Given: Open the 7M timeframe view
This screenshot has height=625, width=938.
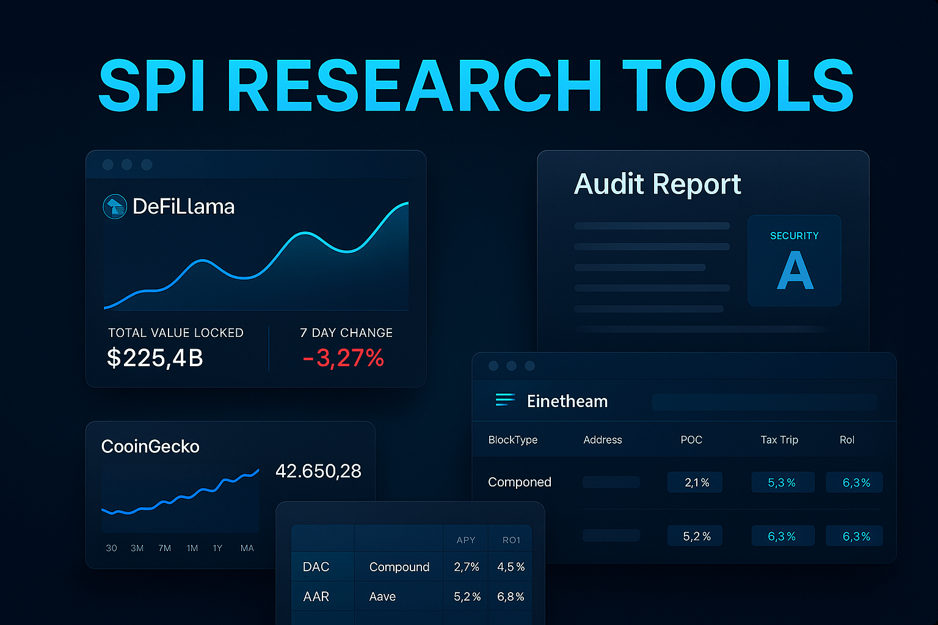Looking at the screenshot, I should [164, 548].
